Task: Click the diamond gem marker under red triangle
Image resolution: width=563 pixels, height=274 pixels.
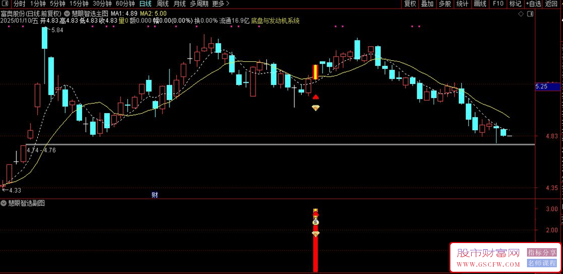Action: pos(316,107)
